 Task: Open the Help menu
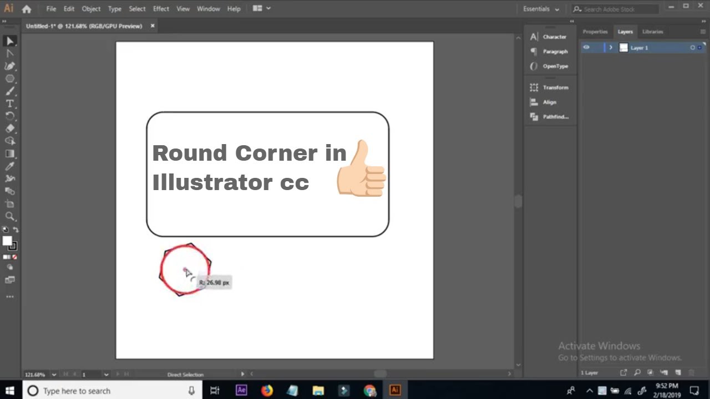[x=234, y=9]
